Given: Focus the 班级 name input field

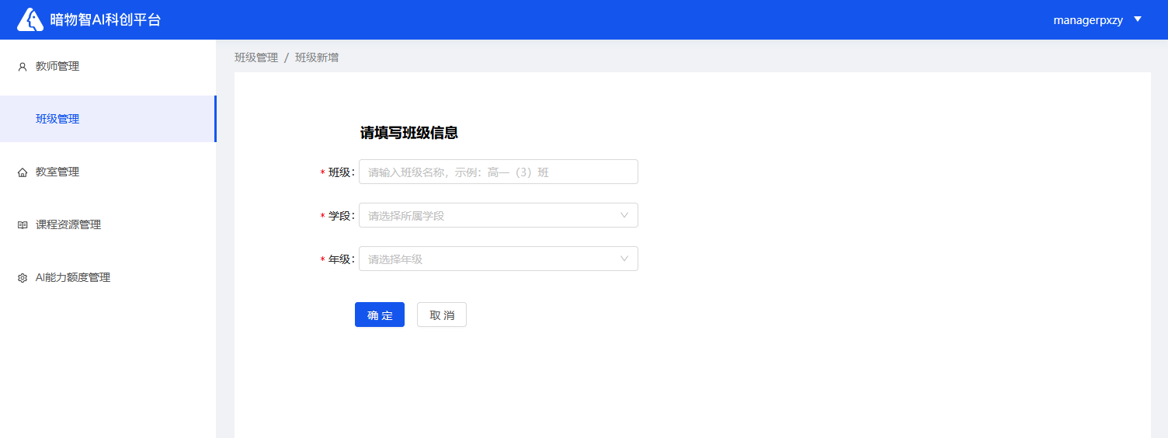Looking at the screenshot, I should pyautogui.click(x=499, y=172).
